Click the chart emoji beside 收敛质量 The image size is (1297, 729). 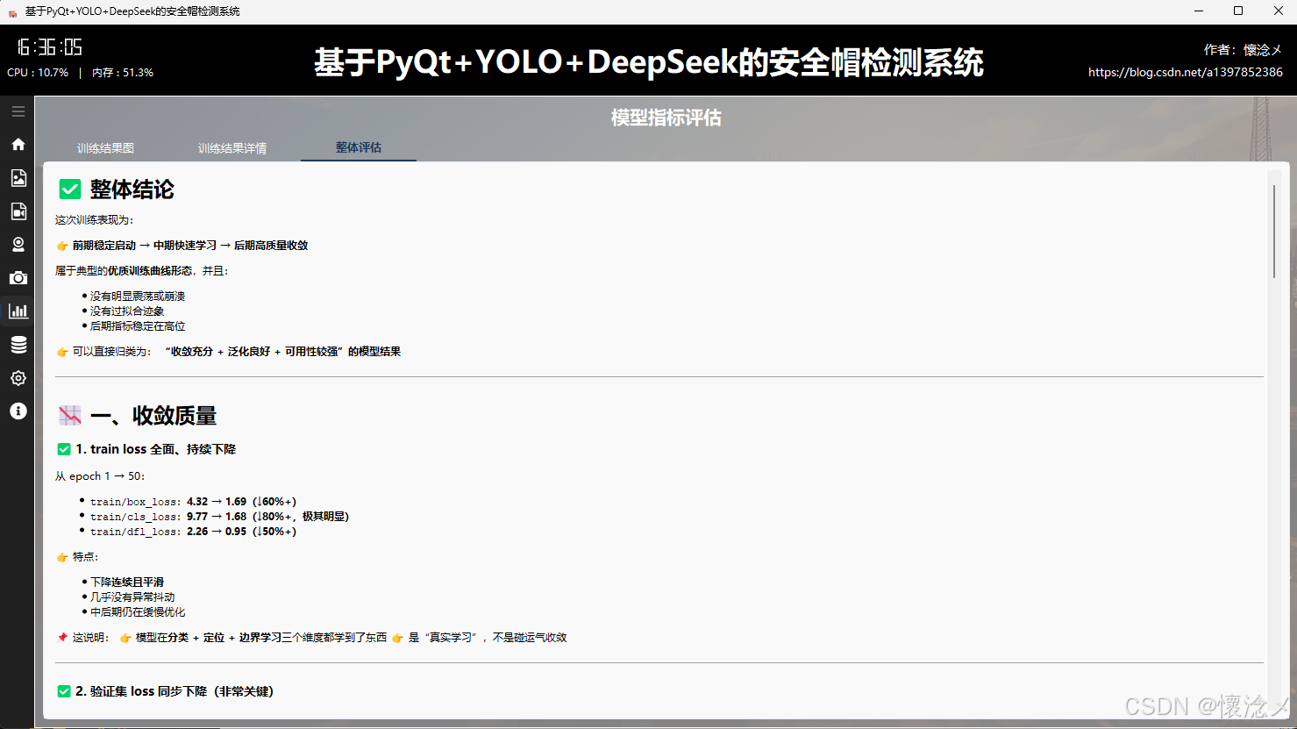point(69,415)
